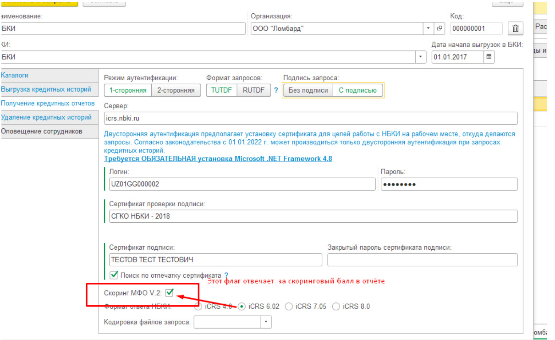Open Кодировка файлов запроса dropdown

click(x=266, y=322)
